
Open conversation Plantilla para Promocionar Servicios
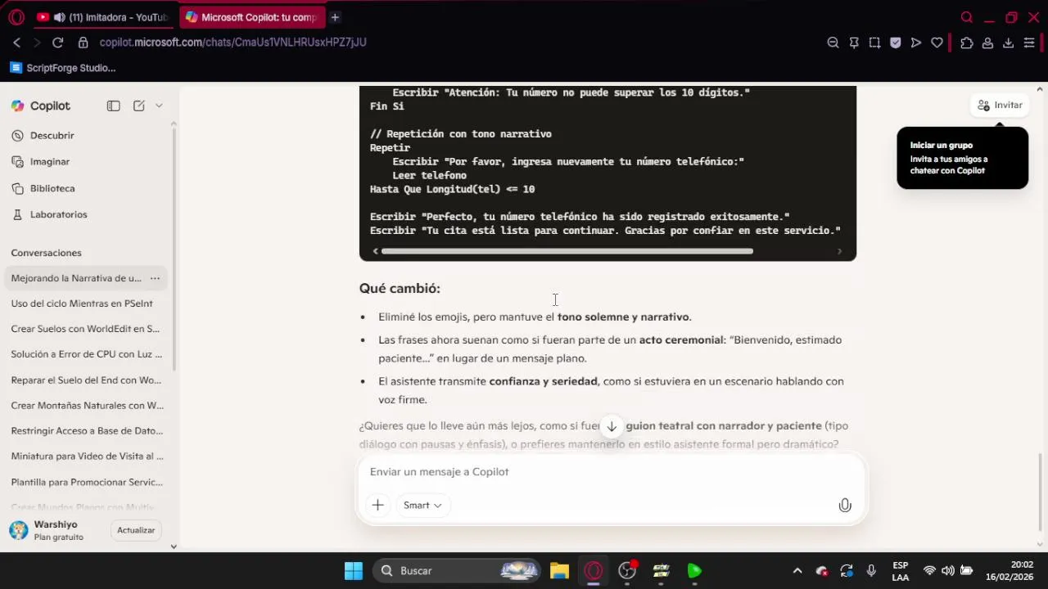pyautogui.click(x=87, y=482)
